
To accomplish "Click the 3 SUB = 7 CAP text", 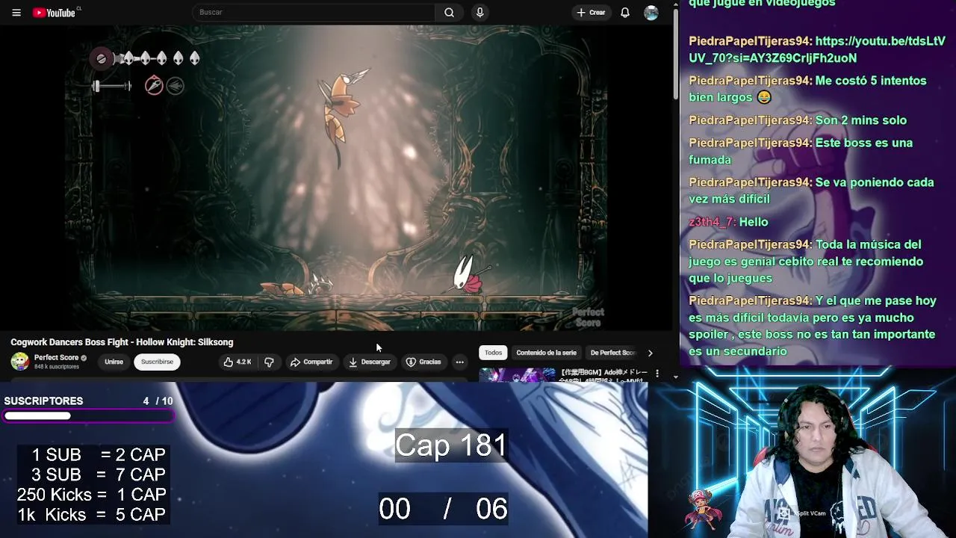I will click(98, 474).
